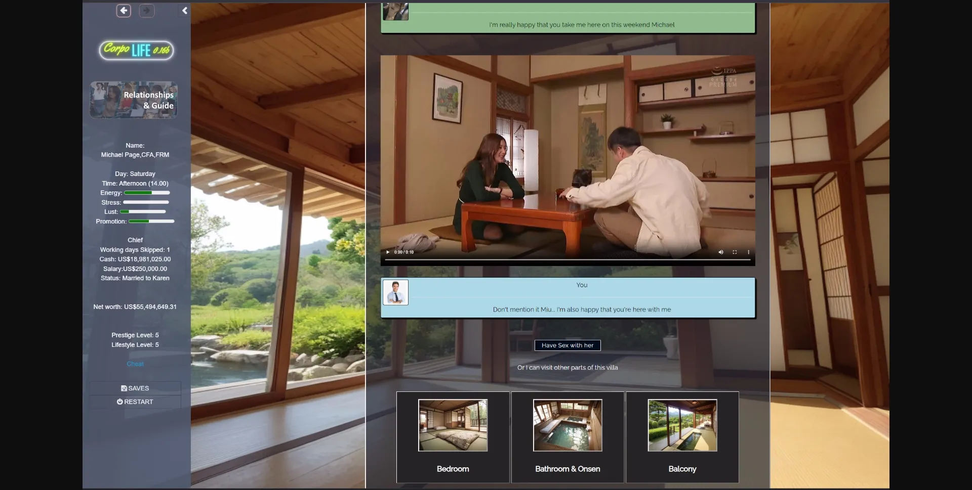
Task: Open the video's three-dot options menu
Action: (x=748, y=252)
